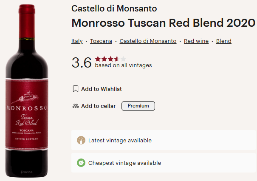Click the grape cluster cellar icon
The image size is (257, 181).
[x=76, y=106]
